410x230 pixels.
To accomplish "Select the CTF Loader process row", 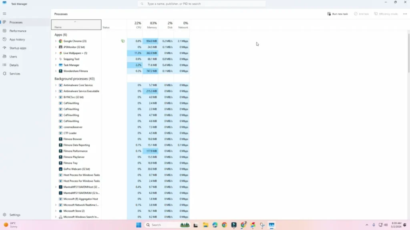I will pyautogui.click(x=121, y=133).
